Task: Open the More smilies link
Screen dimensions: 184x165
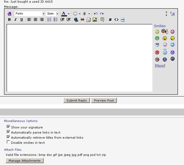Action: click(160, 66)
